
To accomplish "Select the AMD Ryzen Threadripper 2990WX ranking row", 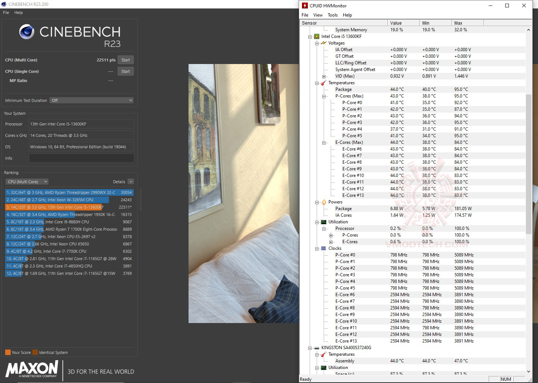I will click(x=69, y=192).
